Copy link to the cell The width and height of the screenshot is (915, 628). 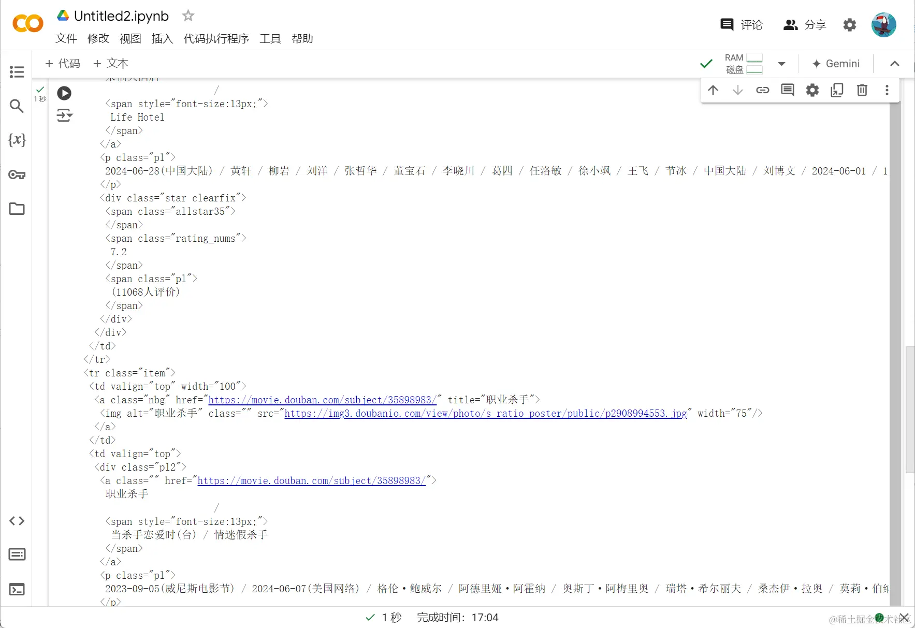[763, 90]
